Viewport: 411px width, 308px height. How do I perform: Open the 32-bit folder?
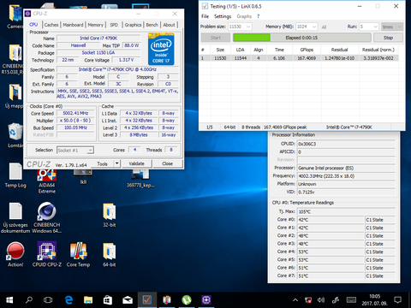coord(110,216)
